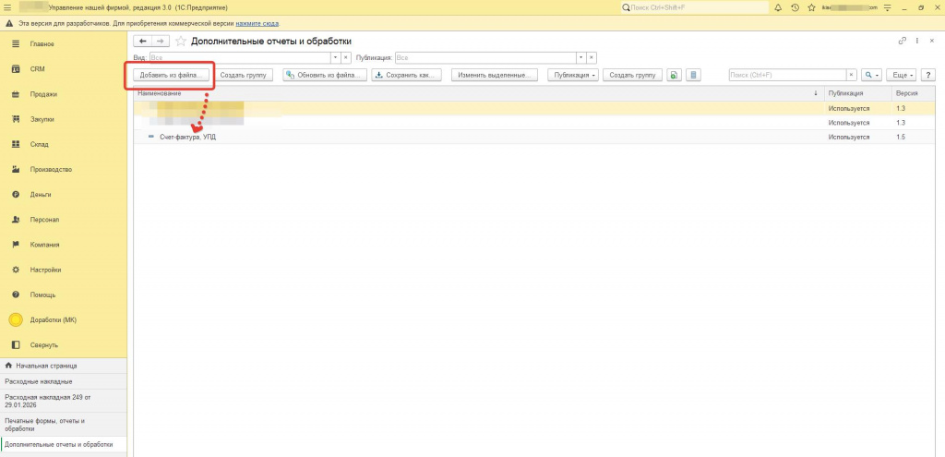This screenshot has height=457, width=945.
Task: Expand the Публикация filter dropdown arrow
Action: (581, 58)
